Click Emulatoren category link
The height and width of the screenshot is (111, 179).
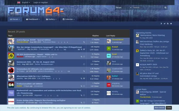click(x=38, y=86)
